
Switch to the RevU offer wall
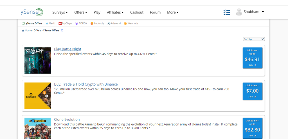[x=51, y=24]
